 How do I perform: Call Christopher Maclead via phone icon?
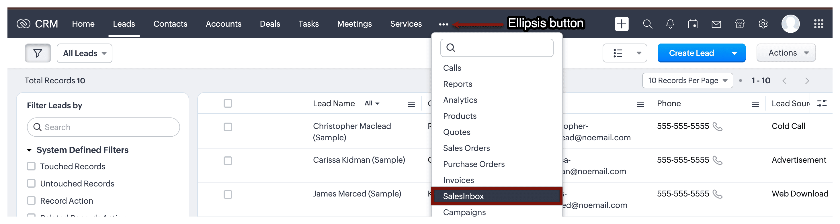(718, 126)
